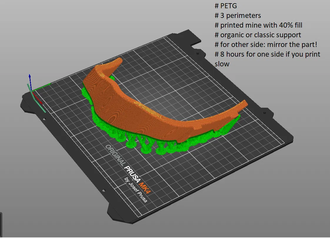The image size is (330, 238).
Task: Click the 'organic or classic support' line
Action: pos(258,35)
